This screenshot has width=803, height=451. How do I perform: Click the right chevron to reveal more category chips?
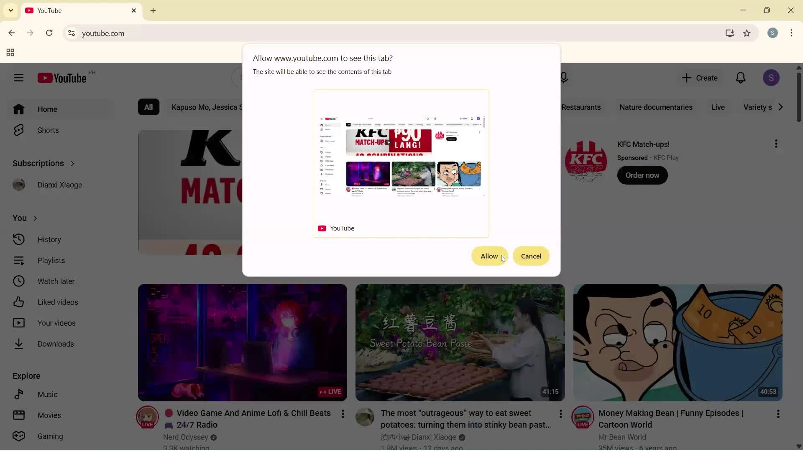[x=780, y=107]
